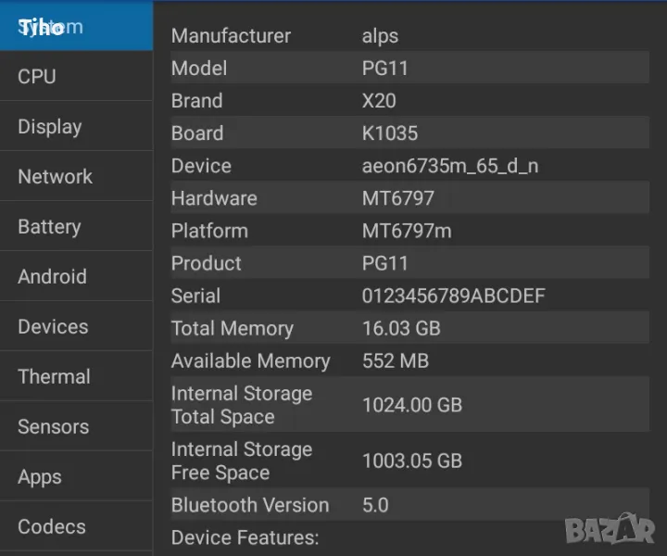Switch to the Apps tab
Image resolution: width=667 pixels, height=556 pixels.
(76, 477)
